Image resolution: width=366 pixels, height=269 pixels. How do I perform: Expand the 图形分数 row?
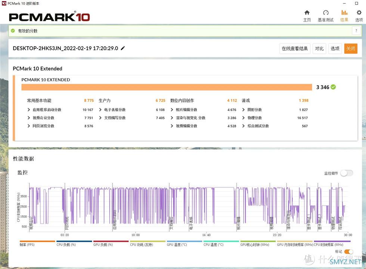244,110
